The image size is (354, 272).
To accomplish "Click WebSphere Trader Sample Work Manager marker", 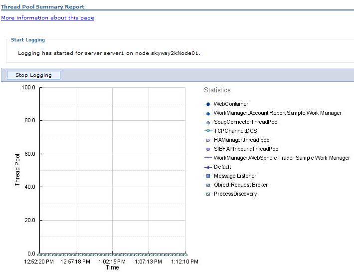I will coord(208,158).
